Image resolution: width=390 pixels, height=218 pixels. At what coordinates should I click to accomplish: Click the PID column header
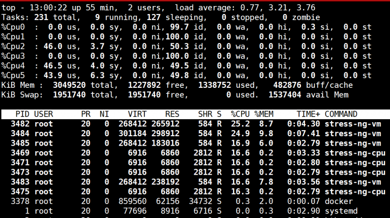pos(22,114)
